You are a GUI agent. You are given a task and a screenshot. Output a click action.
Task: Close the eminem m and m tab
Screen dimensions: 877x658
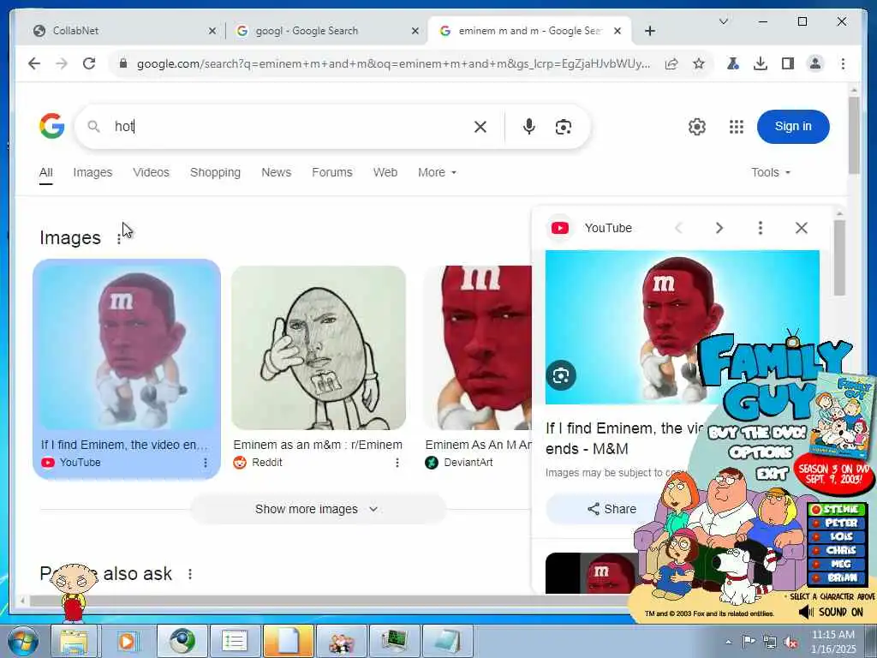click(x=617, y=31)
